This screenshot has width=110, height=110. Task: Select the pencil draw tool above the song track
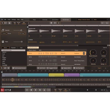click(5, 68)
